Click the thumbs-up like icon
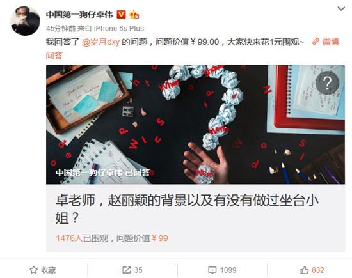This screenshot has height=278, width=352. pos(305,270)
